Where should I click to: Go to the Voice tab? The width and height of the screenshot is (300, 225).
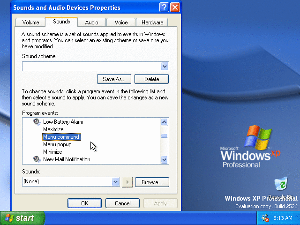[x=121, y=22]
